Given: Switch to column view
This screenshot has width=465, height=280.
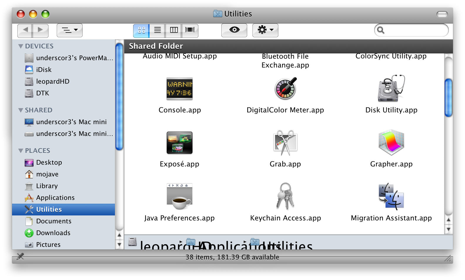Looking at the screenshot, I should pos(174,31).
